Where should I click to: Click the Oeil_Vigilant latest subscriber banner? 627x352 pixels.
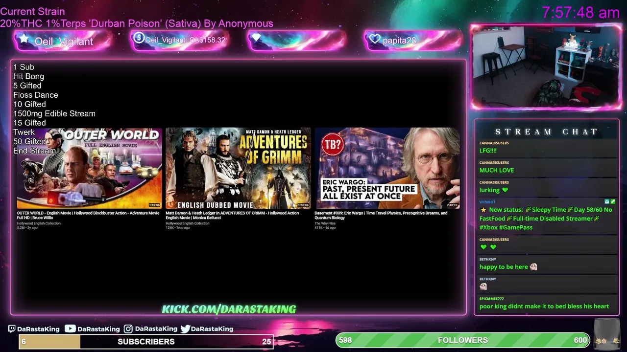pyautogui.click(x=63, y=41)
